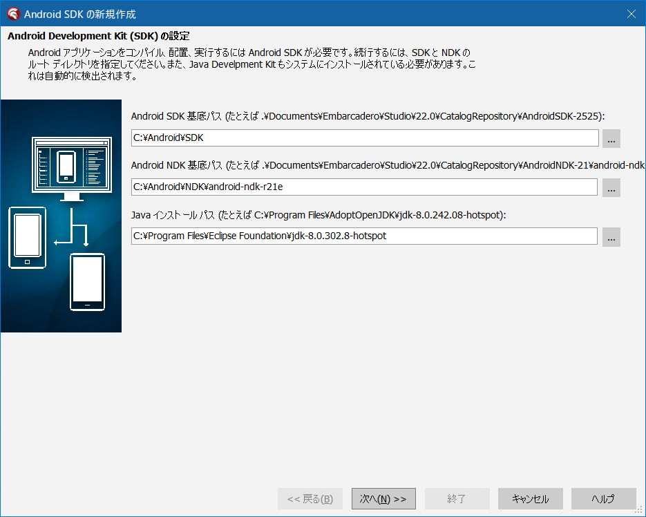The width and height of the screenshot is (646, 517).
Task: Browse for the Android NDK base path
Action: (x=611, y=187)
